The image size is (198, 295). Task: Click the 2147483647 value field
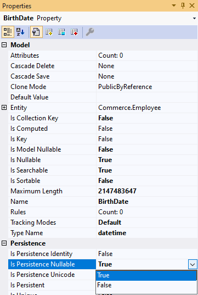click(146, 191)
